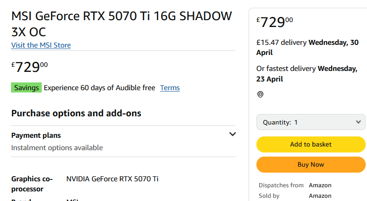Click the Terms link beside Audible offer
This screenshot has width=367, height=201.
point(170,88)
